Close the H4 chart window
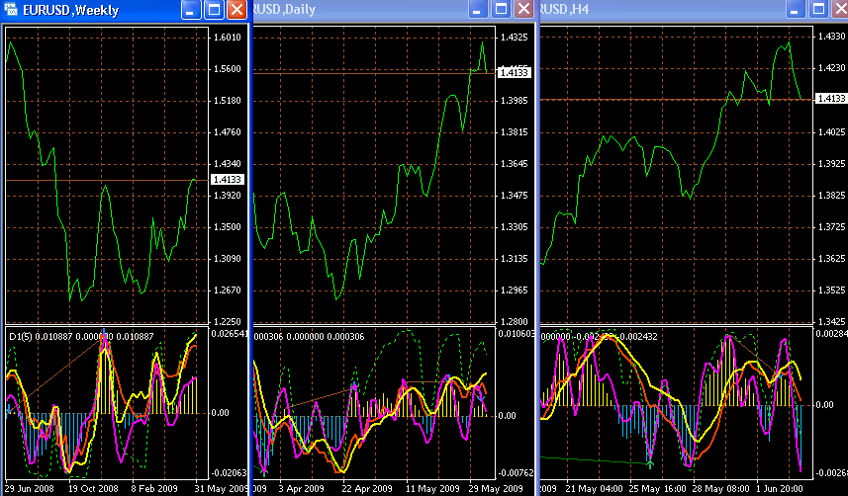This screenshot has height=496, width=848. 840,9
